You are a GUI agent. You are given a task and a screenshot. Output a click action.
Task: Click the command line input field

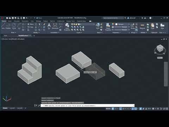pos(88,105)
